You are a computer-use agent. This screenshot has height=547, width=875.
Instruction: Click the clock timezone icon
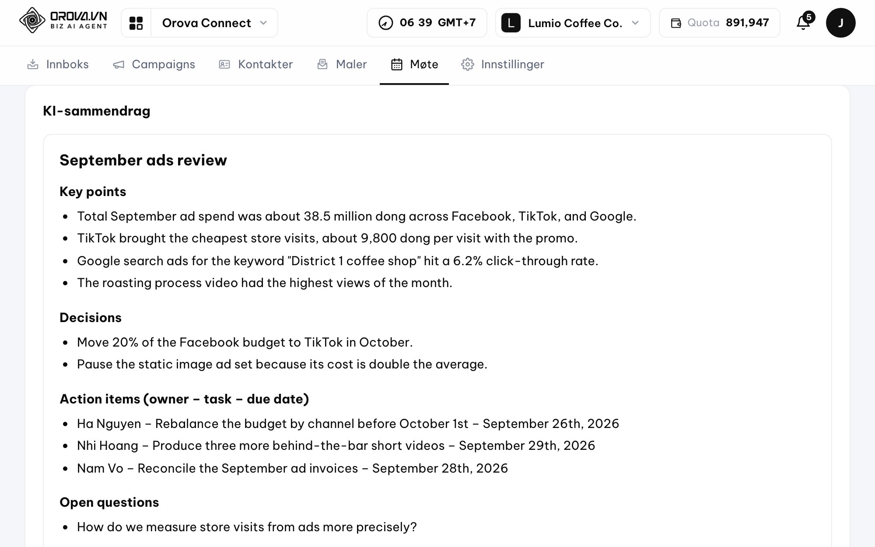coord(385,23)
